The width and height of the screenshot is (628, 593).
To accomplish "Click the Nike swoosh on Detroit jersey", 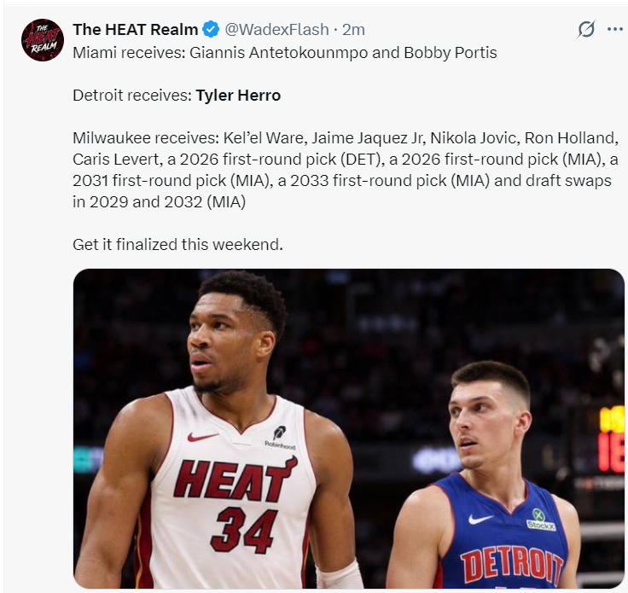I will pos(480,520).
